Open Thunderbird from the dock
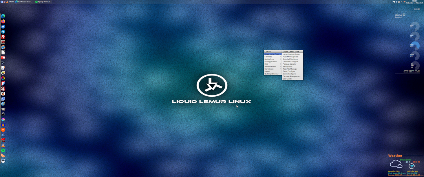The width and height of the screenshot is (424, 177). pyautogui.click(x=3, y=27)
